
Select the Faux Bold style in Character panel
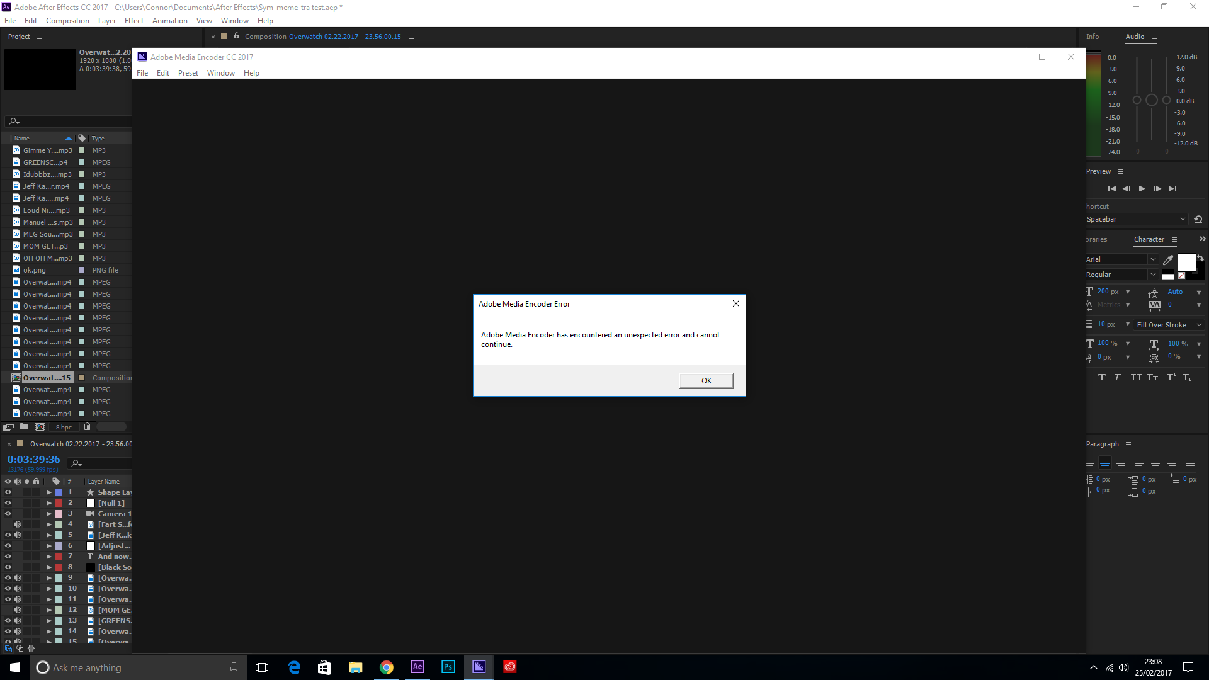pyautogui.click(x=1103, y=377)
